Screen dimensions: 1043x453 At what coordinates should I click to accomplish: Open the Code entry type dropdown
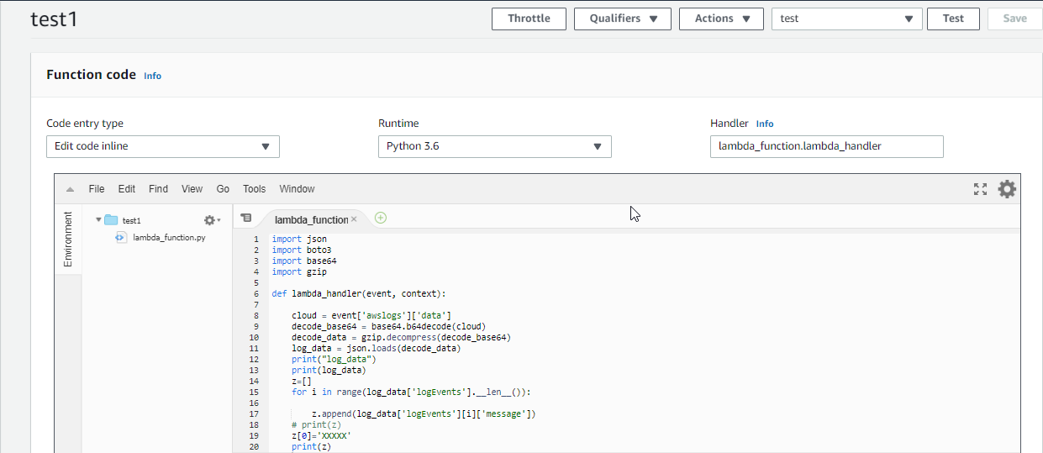click(163, 146)
